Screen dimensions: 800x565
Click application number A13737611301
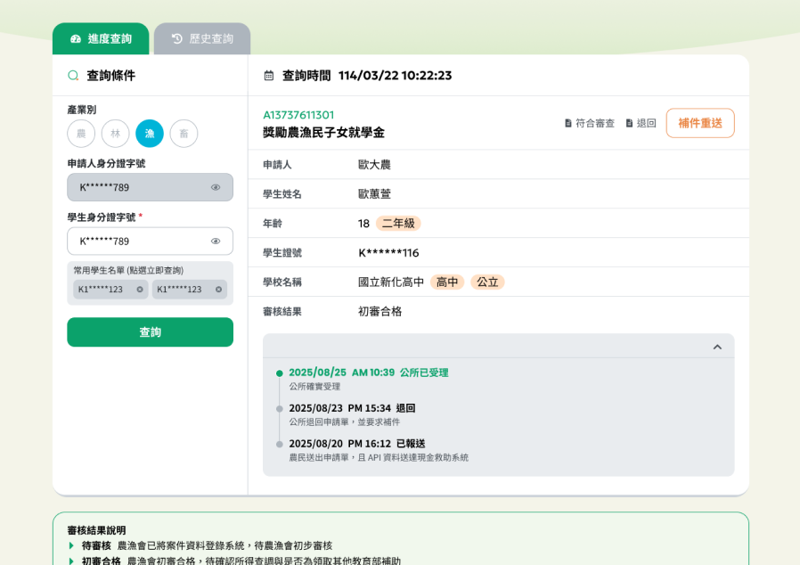[x=298, y=115]
